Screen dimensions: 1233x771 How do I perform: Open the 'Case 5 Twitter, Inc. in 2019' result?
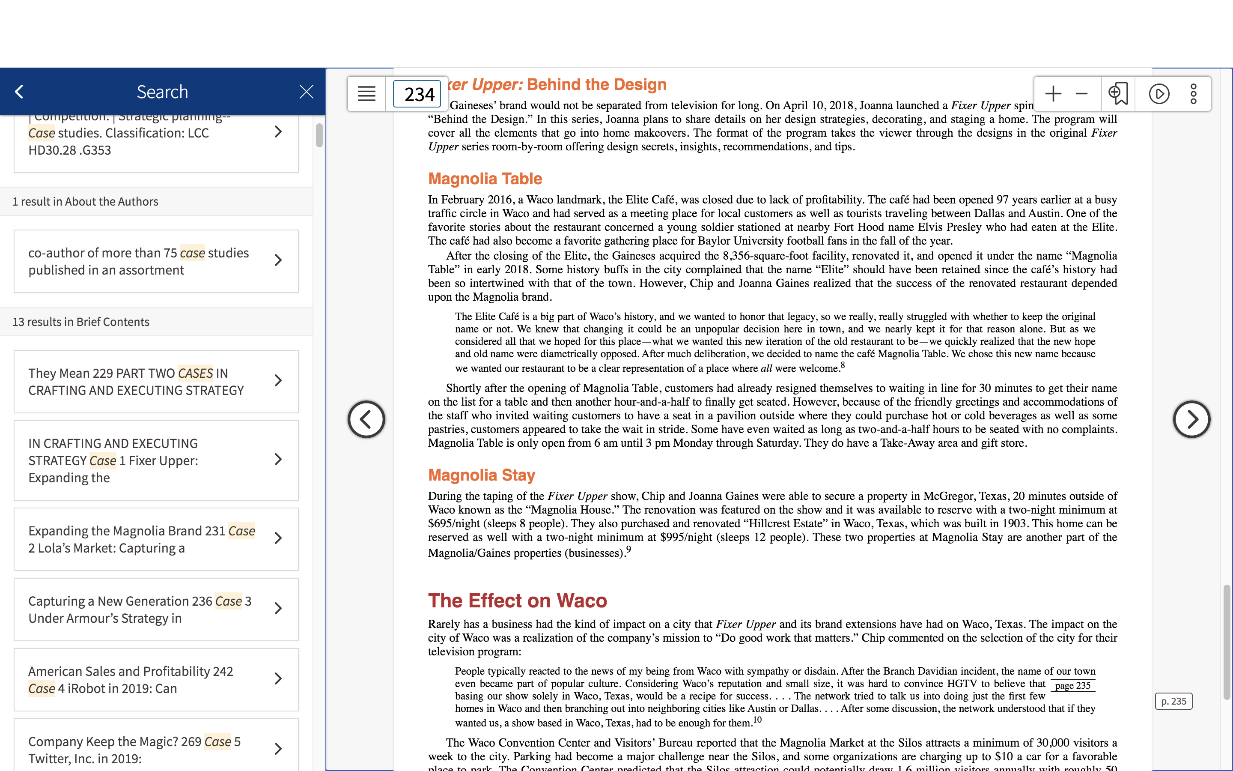156,745
